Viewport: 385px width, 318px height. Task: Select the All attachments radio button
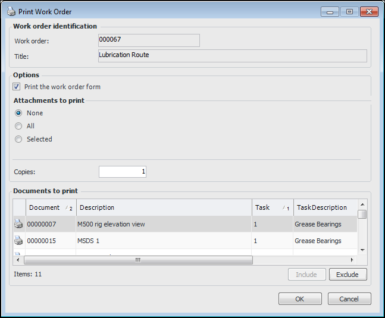pos(18,126)
